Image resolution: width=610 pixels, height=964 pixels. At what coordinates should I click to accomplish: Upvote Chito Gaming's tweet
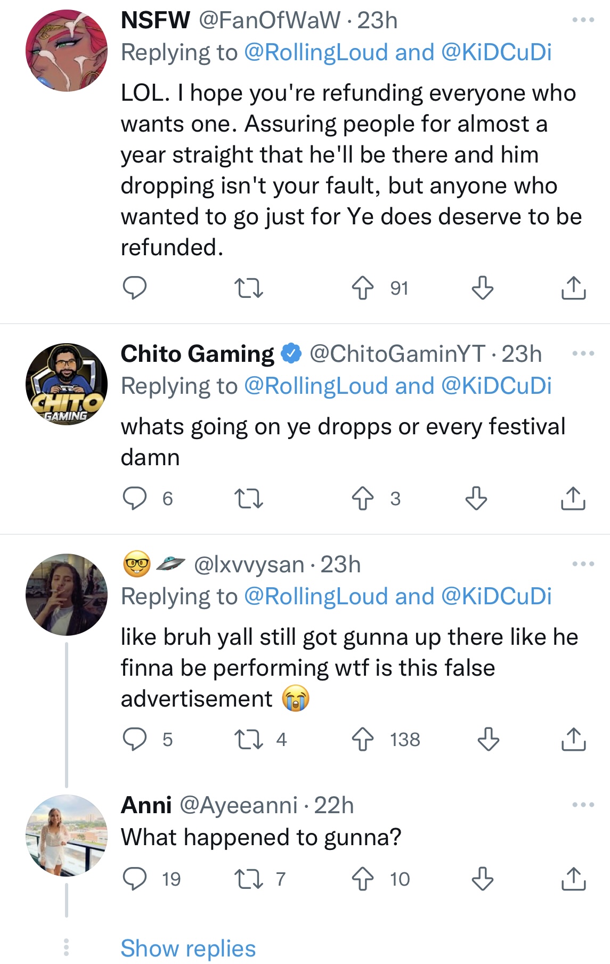363,499
